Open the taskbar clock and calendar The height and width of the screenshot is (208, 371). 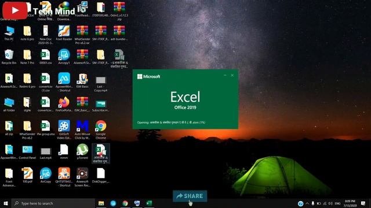click(350, 203)
